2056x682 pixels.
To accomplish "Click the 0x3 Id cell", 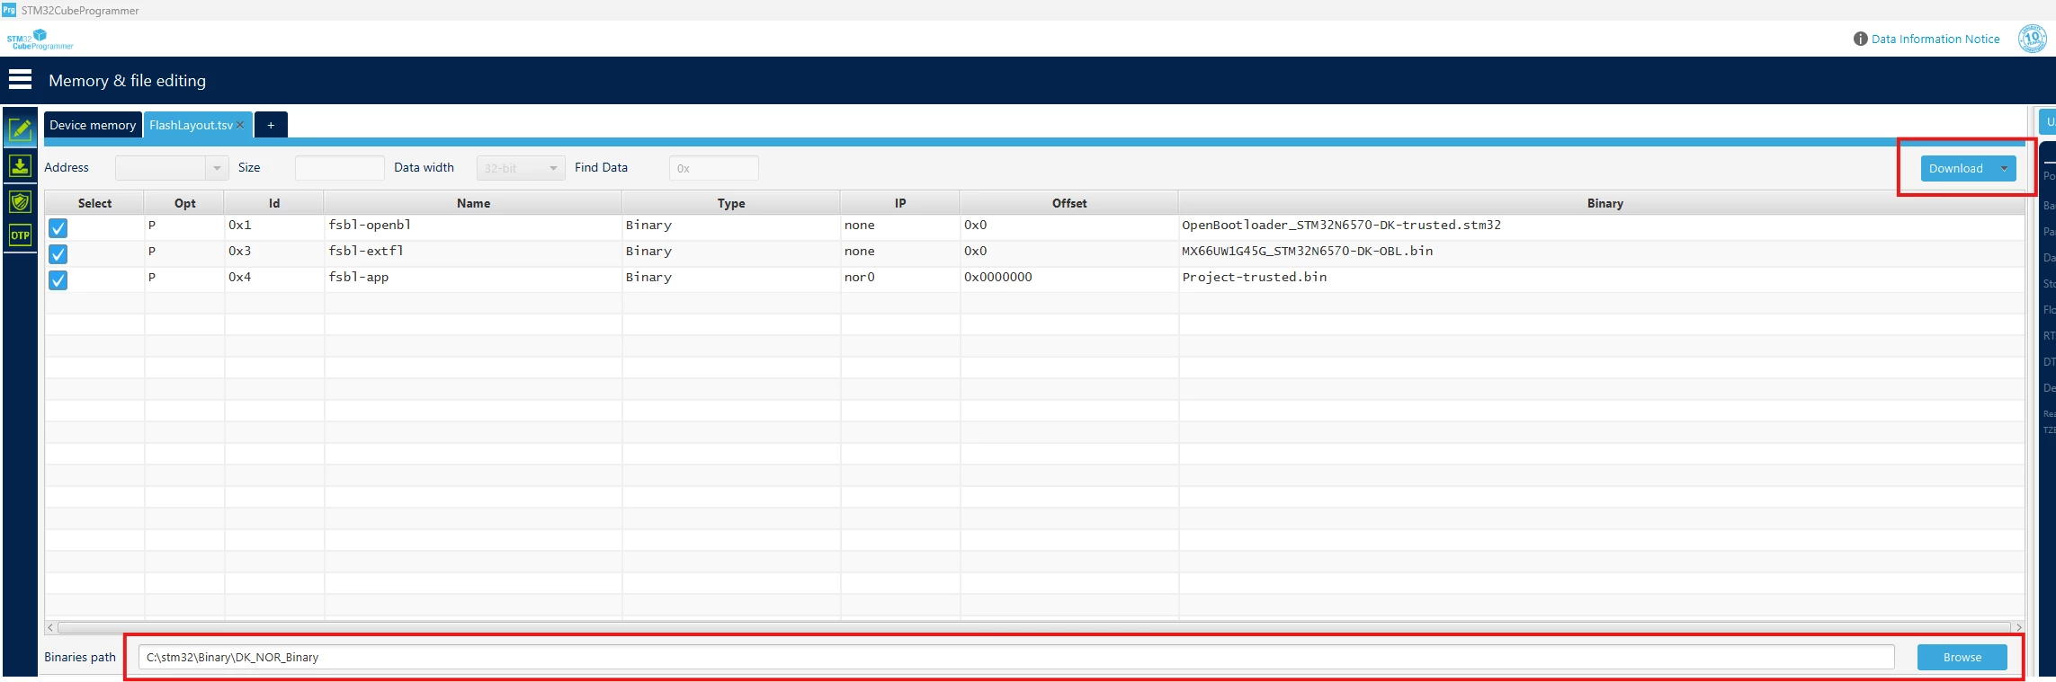I will (x=274, y=252).
